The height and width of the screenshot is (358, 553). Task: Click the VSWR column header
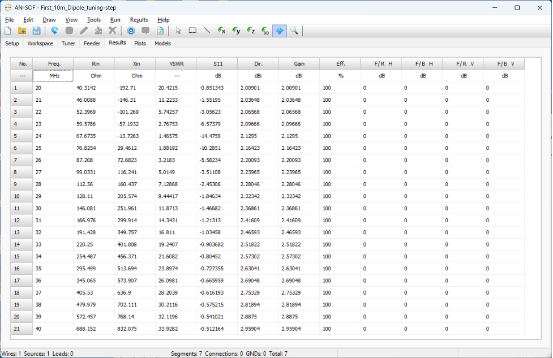(176, 64)
